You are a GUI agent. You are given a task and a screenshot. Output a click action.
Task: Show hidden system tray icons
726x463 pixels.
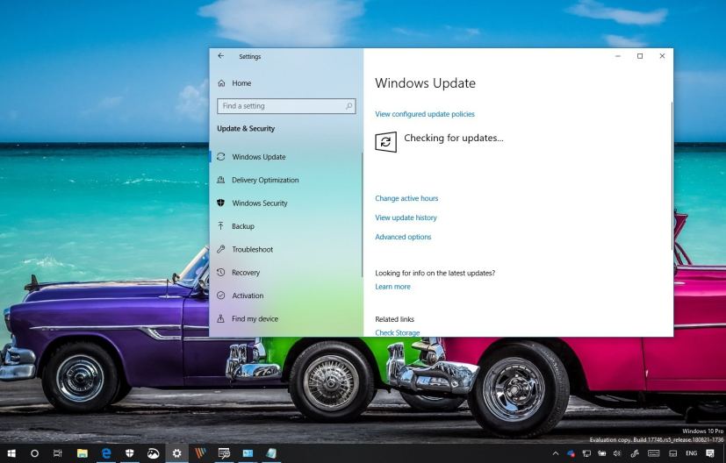556,453
